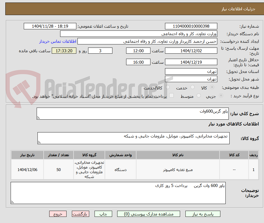Click the remaining days field showing 3

pyautogui.click(x=100, y=51)
